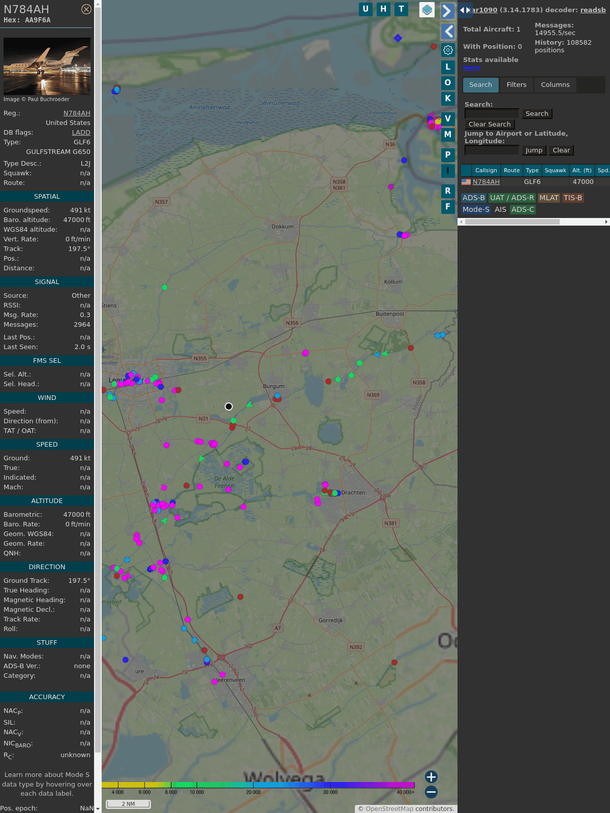Zoom in with the plus button

point(431,777)
